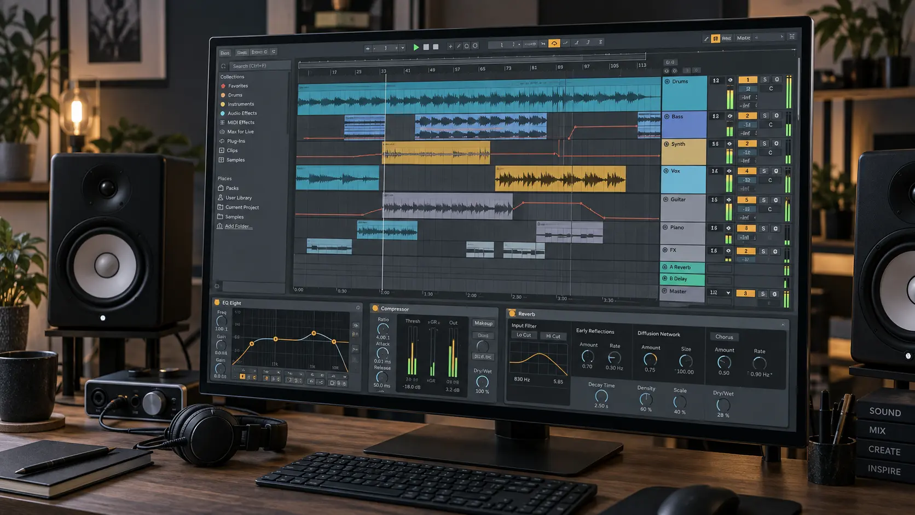Toggle Compressor device activator circle
Viewport: 915px width, 515px height.
pyautogui.click(x=375, y=309)
